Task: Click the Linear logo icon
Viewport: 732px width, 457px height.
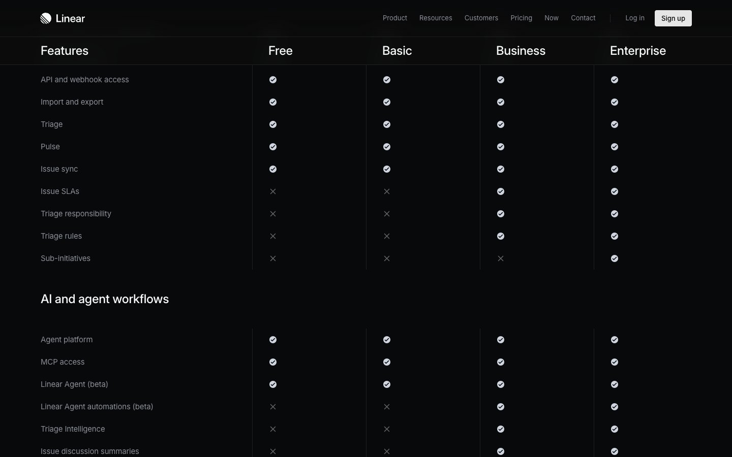Action: (x=46, y=18)
